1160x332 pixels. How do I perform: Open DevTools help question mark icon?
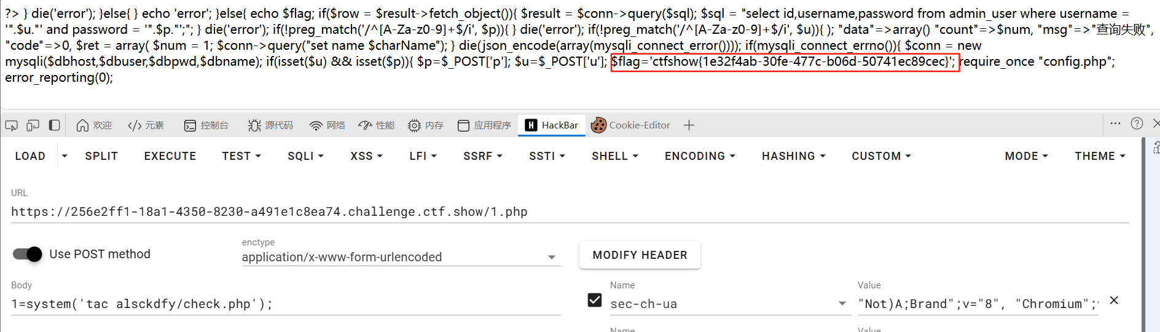[1137, 124]
